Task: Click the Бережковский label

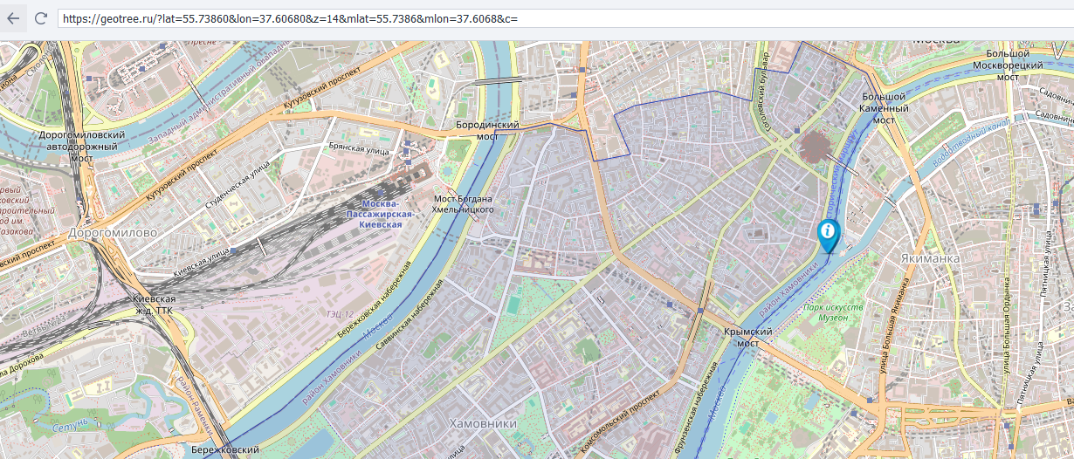Action: click(225, 449)
